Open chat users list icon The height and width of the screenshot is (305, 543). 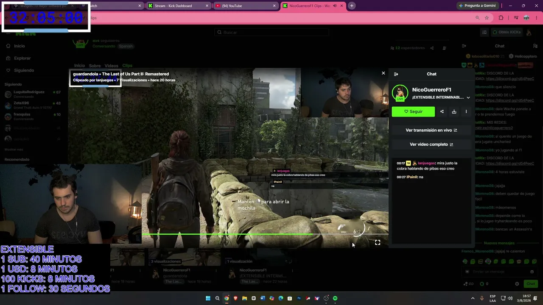tap(535, 46)
